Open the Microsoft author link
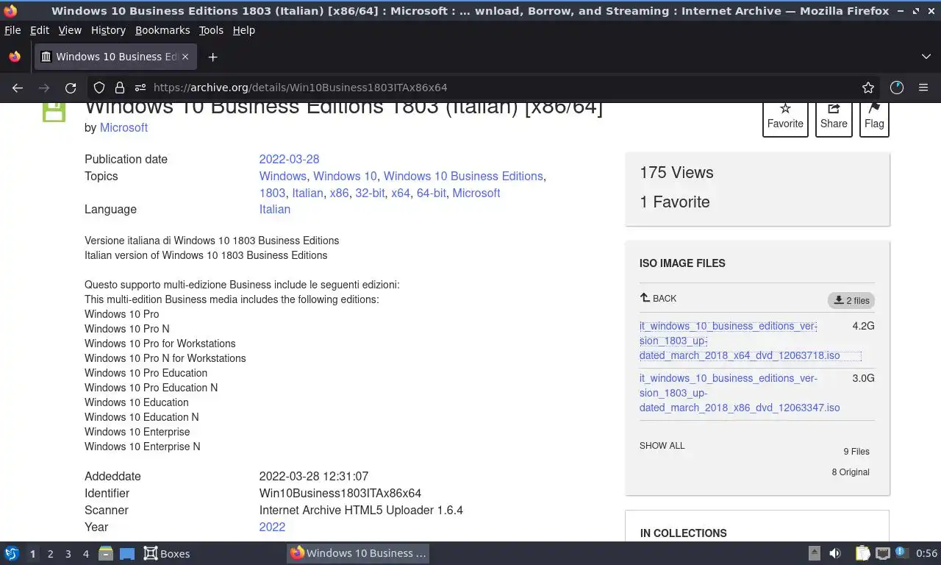 coord(124,127)
